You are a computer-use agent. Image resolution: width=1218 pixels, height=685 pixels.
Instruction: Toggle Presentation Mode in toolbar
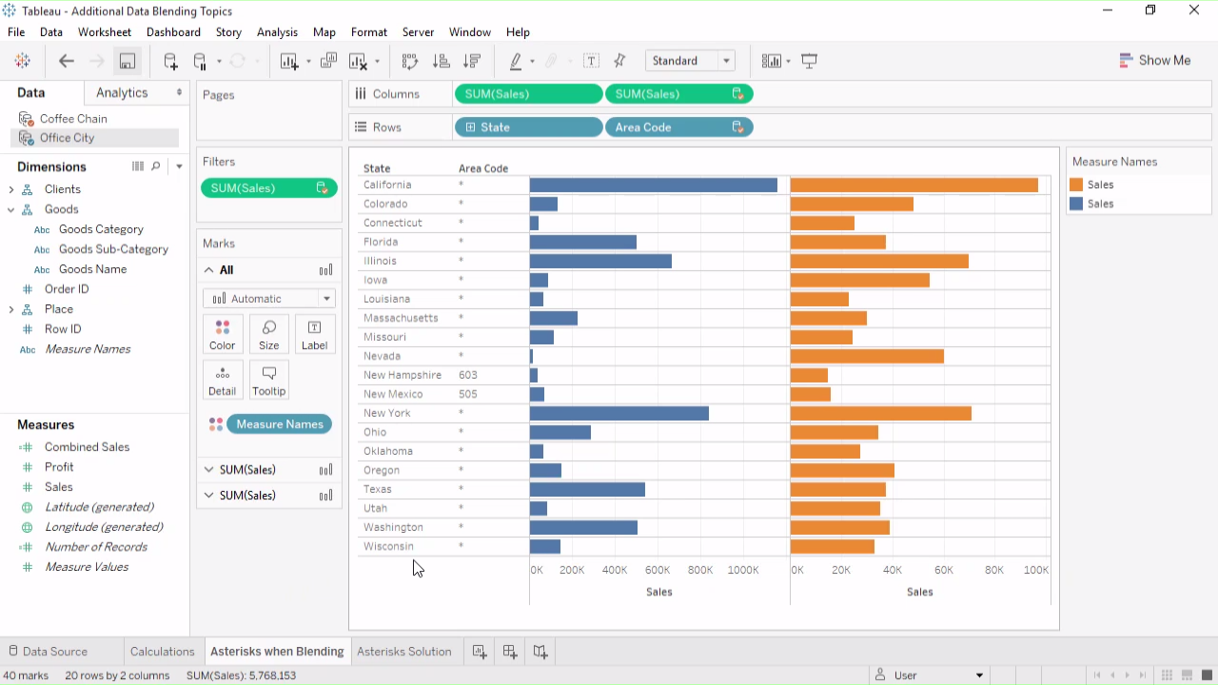[x=810, y=61]
